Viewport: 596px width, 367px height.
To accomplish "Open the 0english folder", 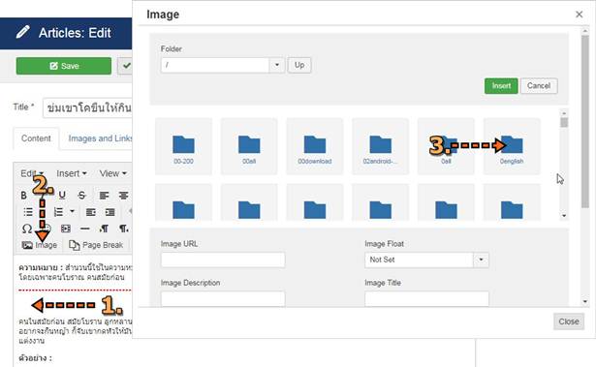I will point(512,146).
